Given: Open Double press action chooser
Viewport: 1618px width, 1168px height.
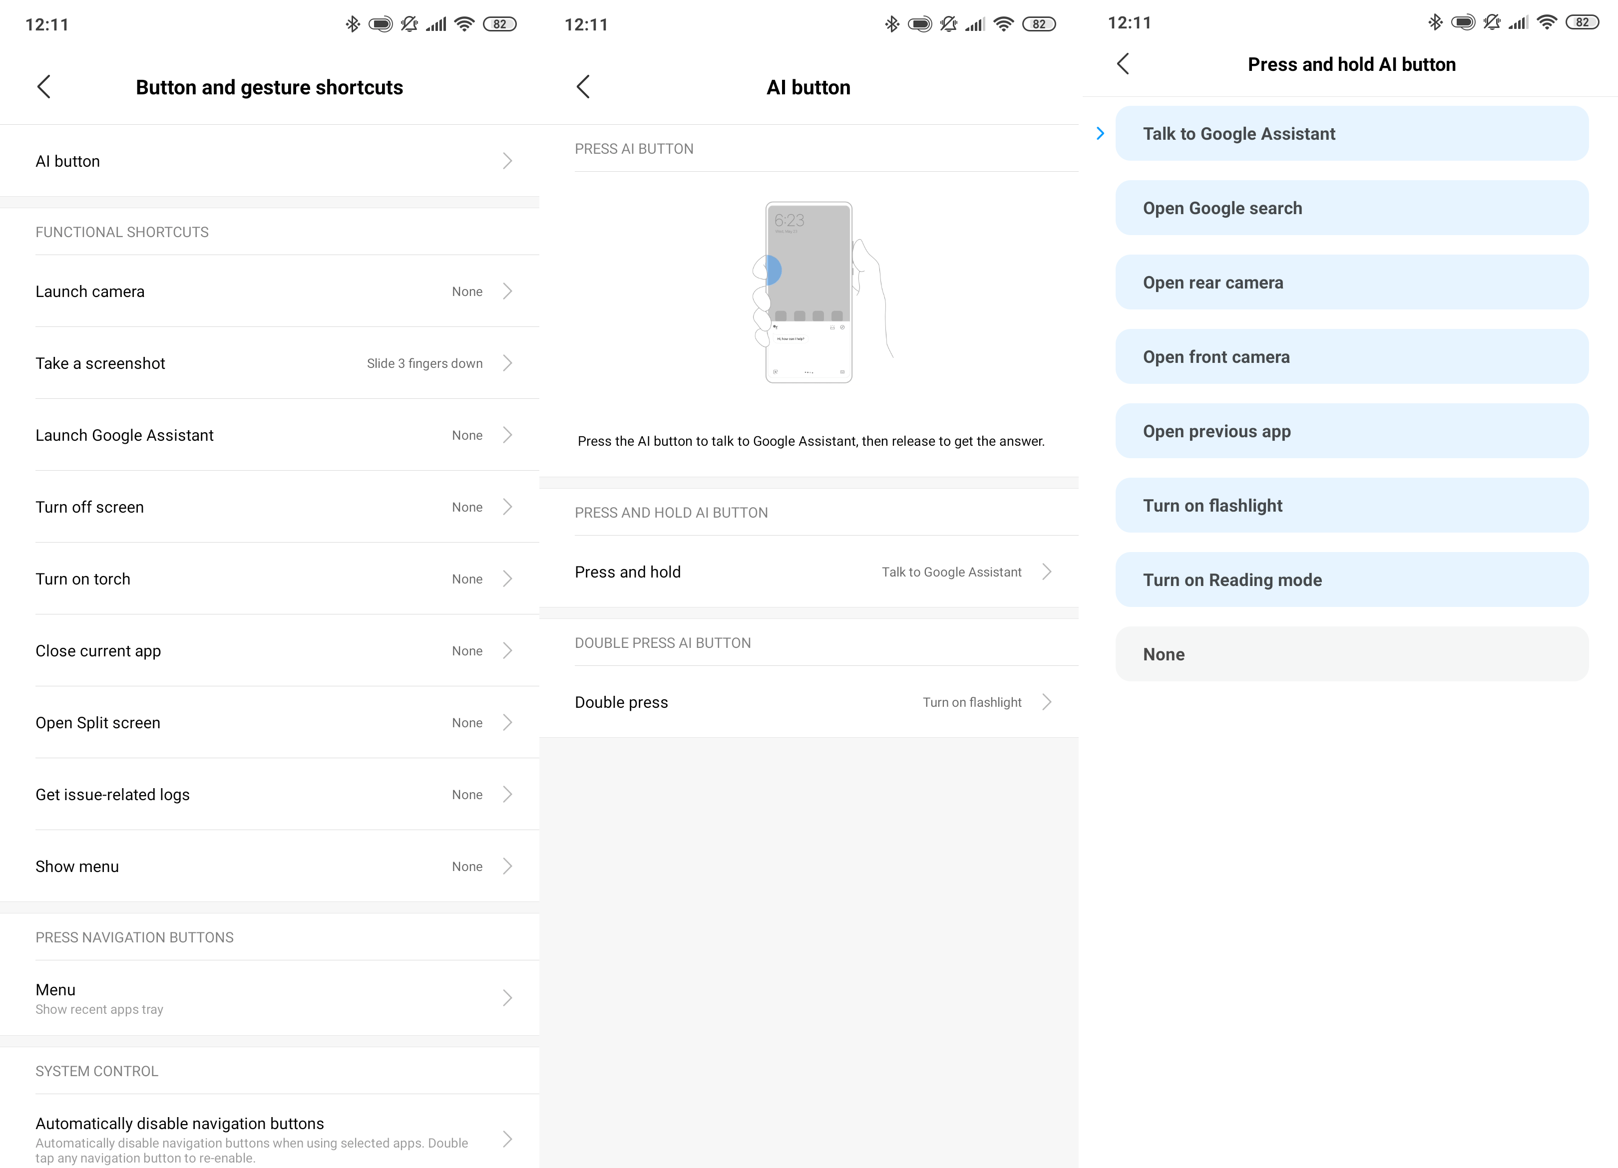Looking at the screenshot, I should 809,702.
